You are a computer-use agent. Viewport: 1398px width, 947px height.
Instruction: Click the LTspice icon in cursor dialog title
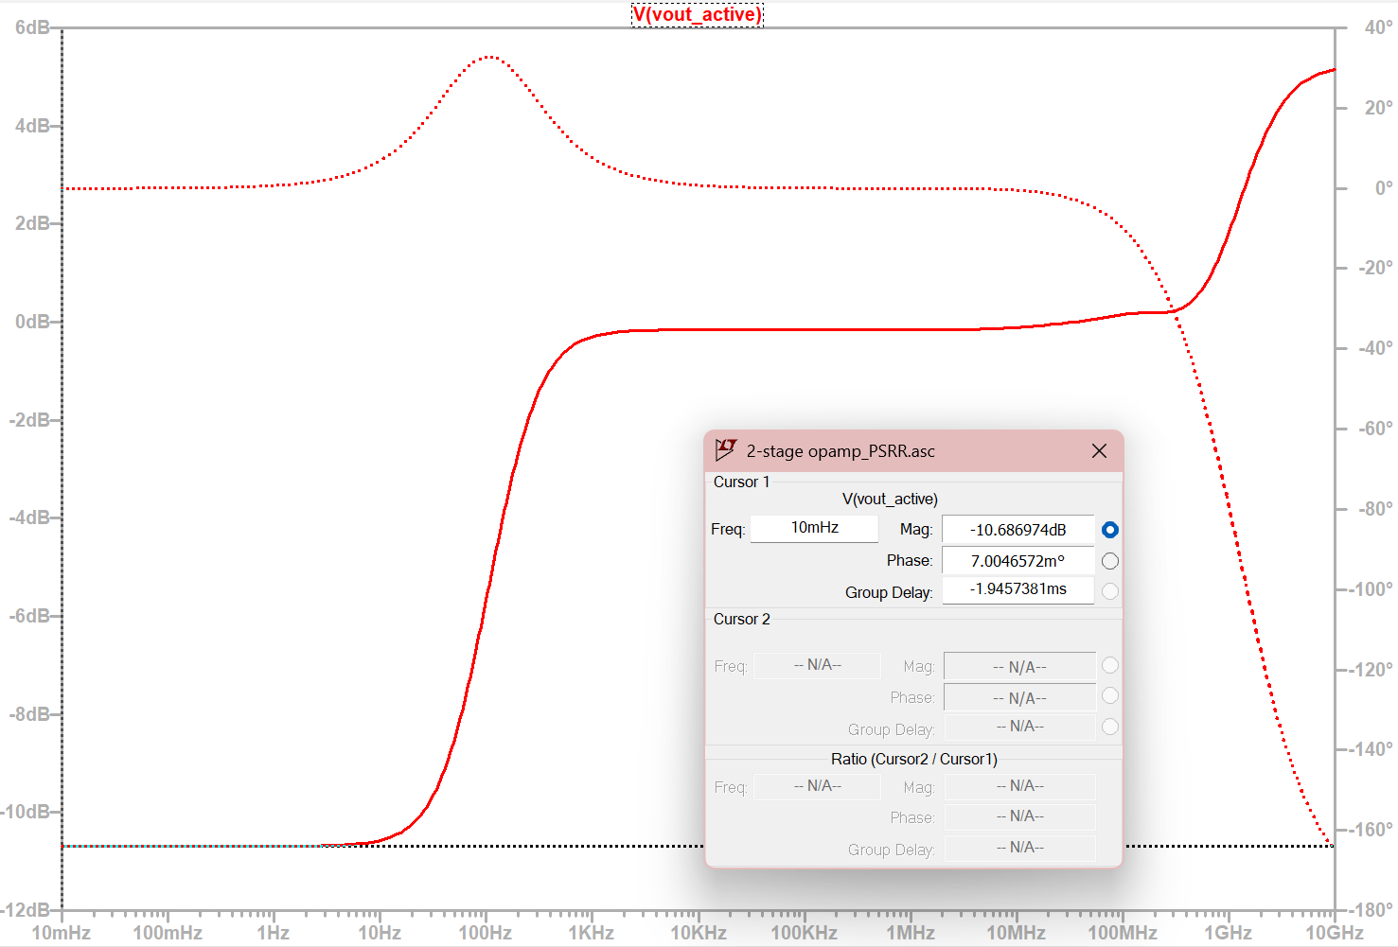[726, 449]
